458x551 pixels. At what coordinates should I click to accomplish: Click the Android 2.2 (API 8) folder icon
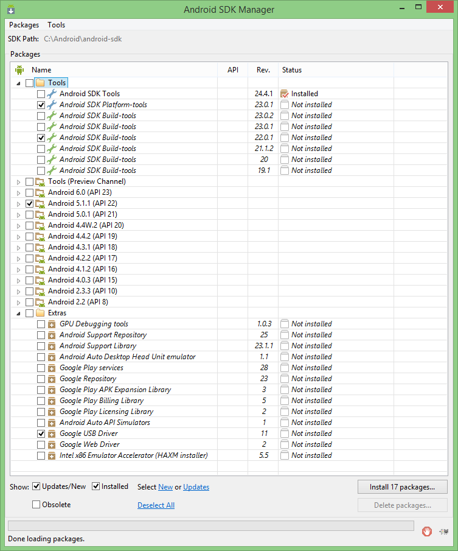40,302
